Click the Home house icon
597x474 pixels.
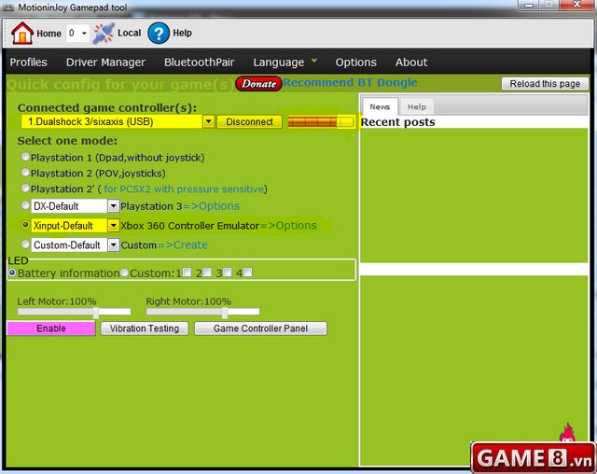pos(22,33)
